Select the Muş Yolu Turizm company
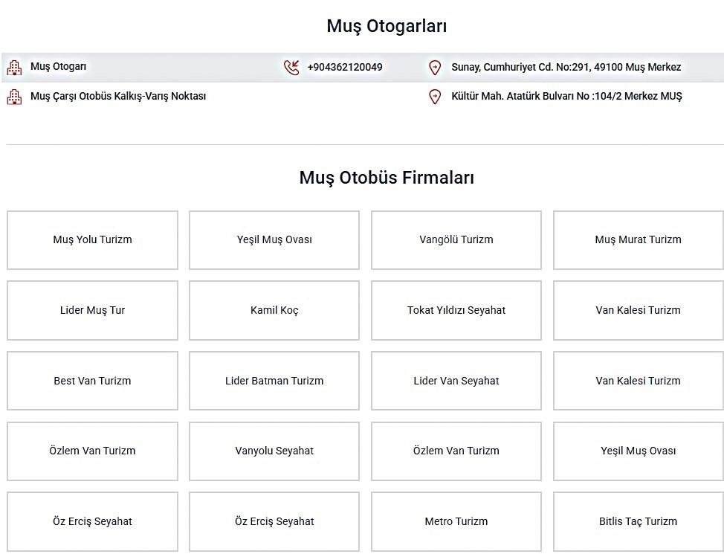724x554 pixels. pos(92,240)
